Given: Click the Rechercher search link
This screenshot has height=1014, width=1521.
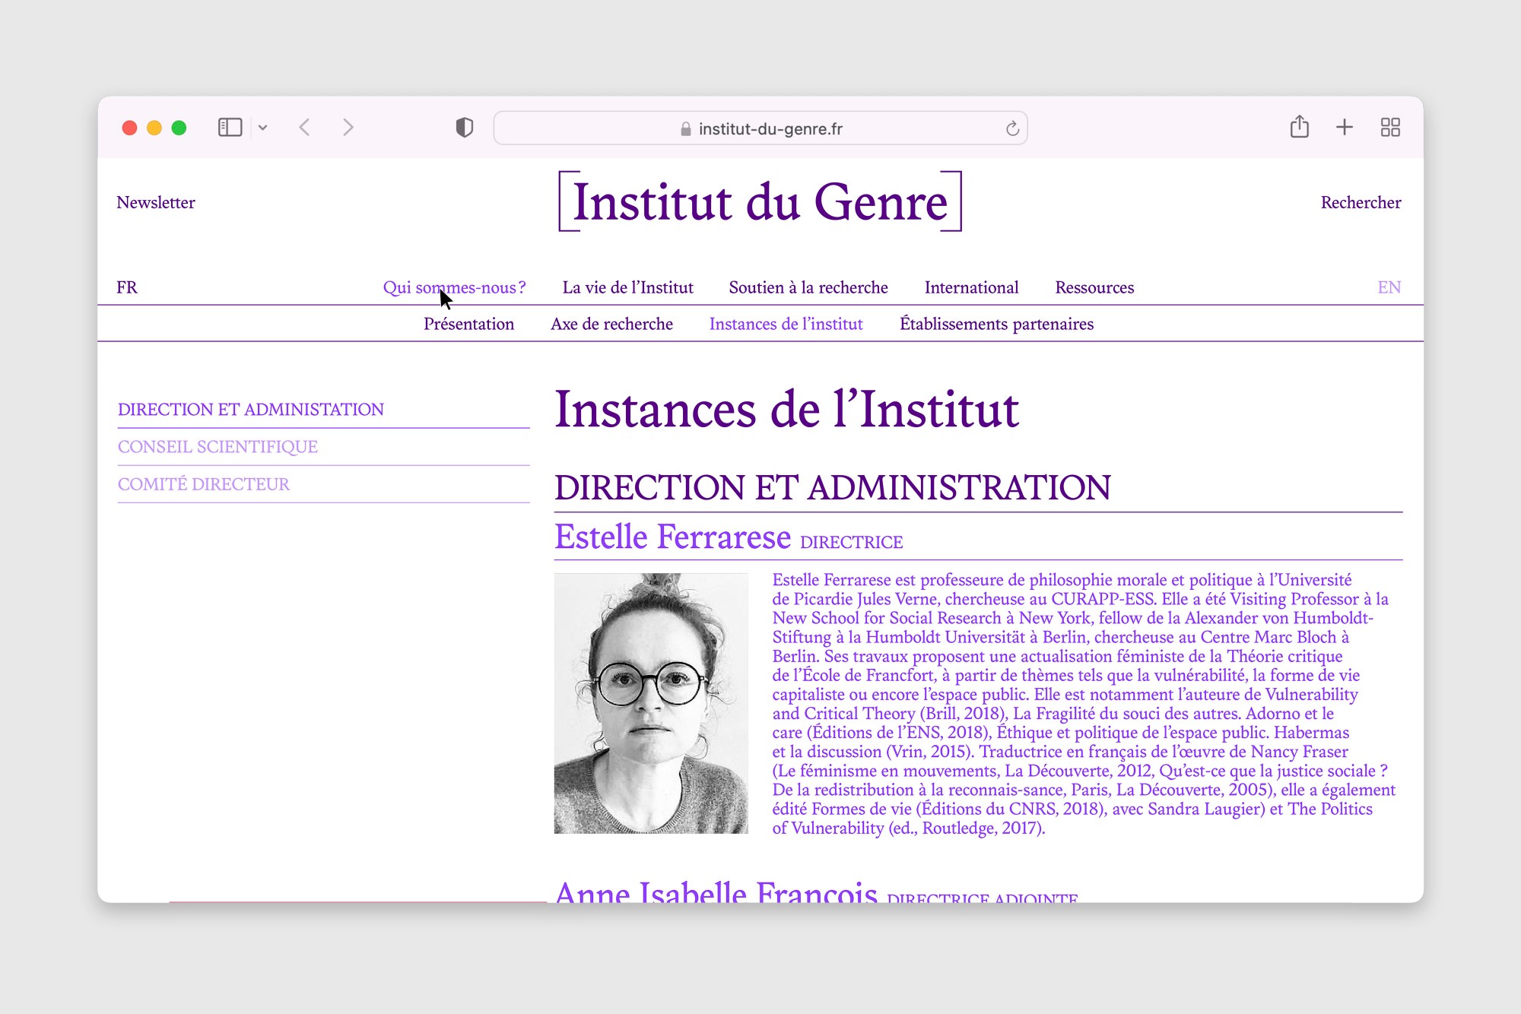Looking at the screenshot, I should [1360, 202].
